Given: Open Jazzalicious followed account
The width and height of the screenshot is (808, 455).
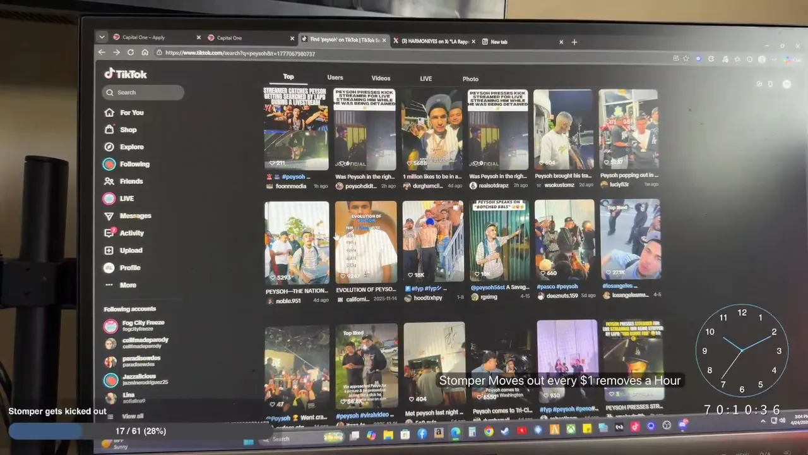Looking at the screenshot, I should [137, 380].
